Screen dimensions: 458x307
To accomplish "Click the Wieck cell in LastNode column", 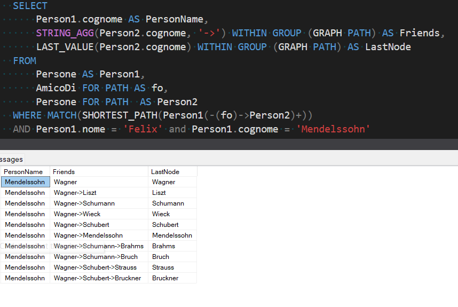I will coord(161,214).
